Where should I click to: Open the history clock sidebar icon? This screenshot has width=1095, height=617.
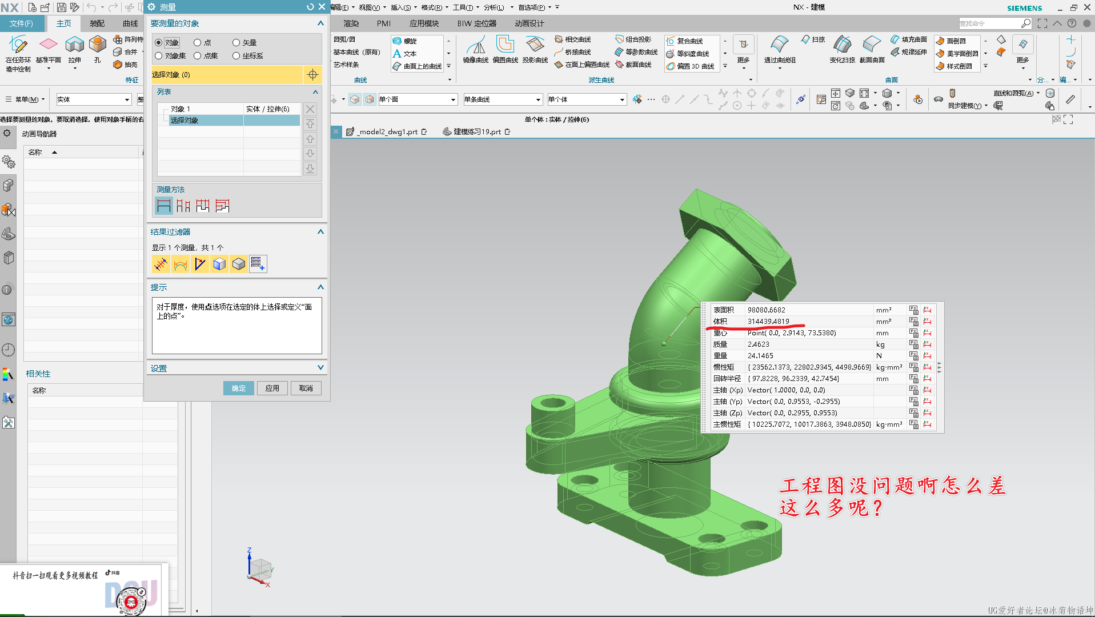pyautogui.click(x=8, y=350)
